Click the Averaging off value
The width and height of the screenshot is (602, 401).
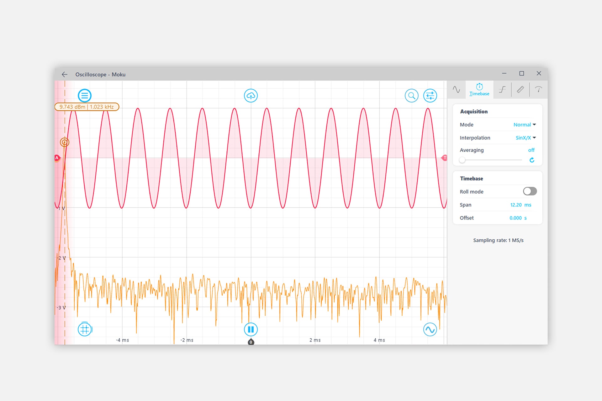[531, 150]
